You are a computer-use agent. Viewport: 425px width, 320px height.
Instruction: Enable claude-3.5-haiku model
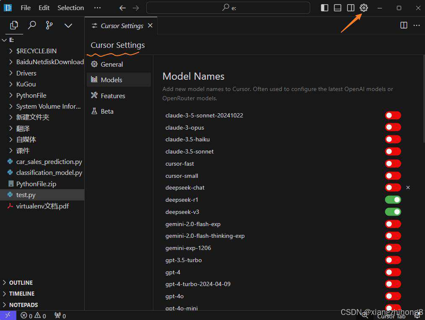pos(393,139)
